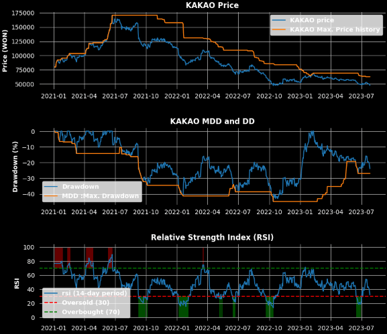This screenshot has height=334, width=387.
Task: Select the "KAKAO Max. Price history" legend label
Action: pyautogui.click(x=335, y=29)
